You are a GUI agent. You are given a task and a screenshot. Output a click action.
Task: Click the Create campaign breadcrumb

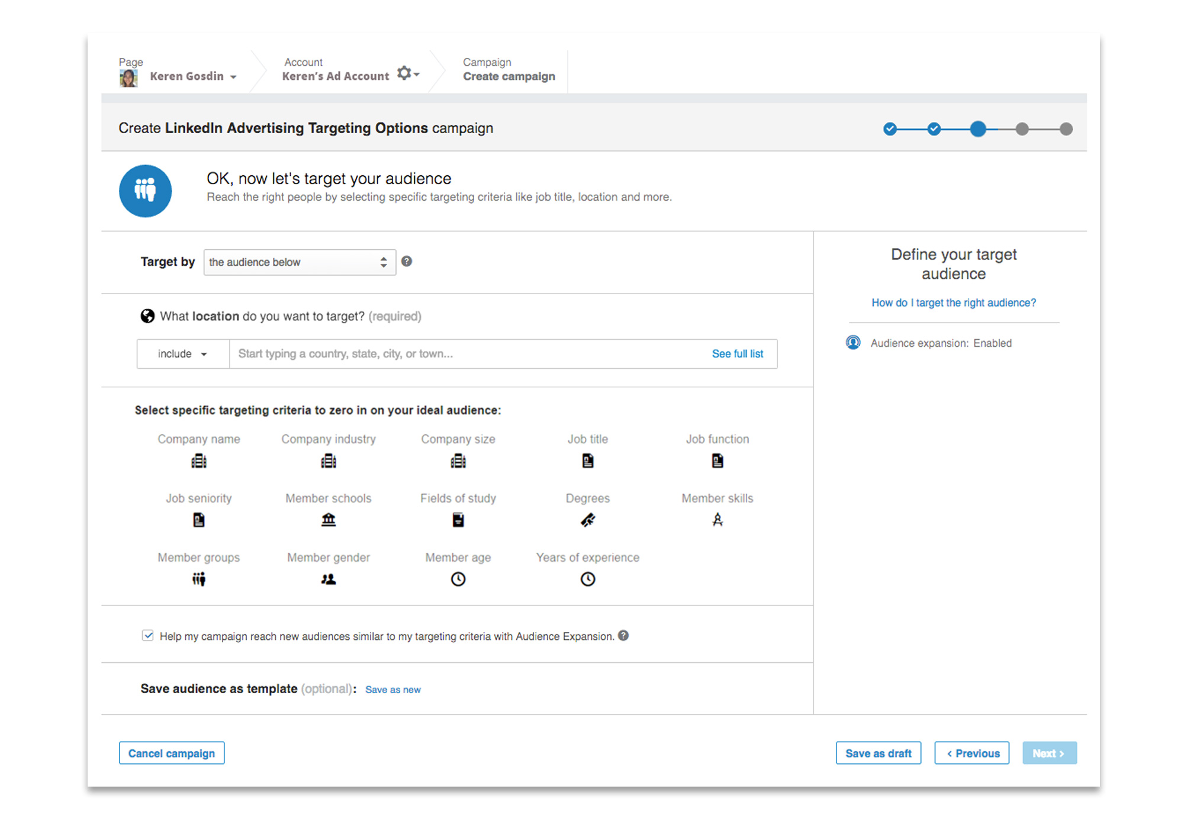(x=509, y=76)
